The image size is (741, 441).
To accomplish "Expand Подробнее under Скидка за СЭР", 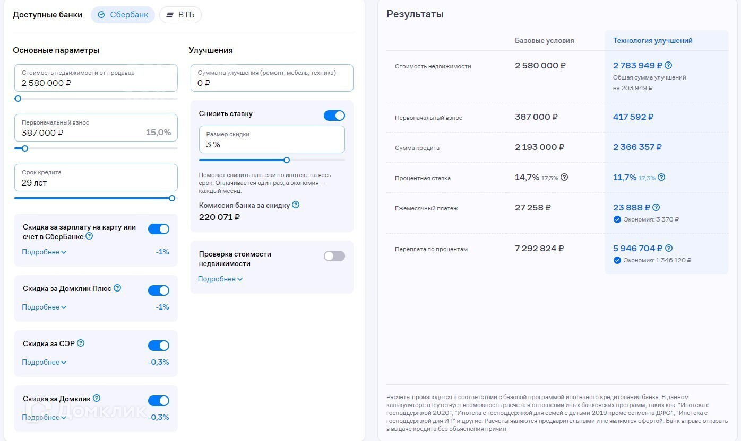I will pos(44,363).
